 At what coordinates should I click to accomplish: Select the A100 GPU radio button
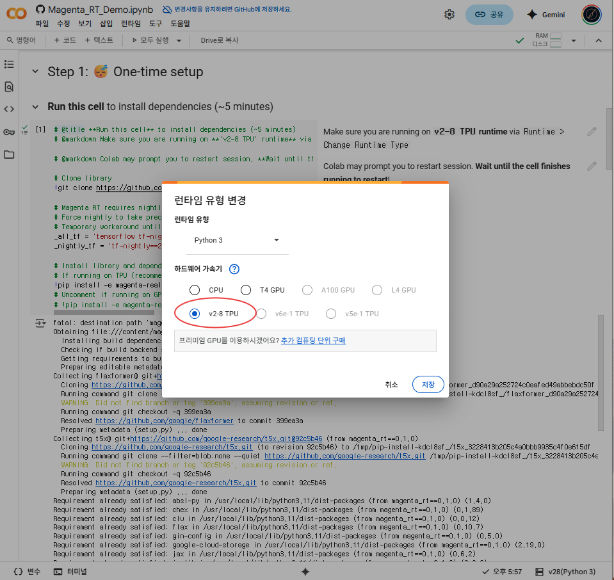[x=307, y=290]
